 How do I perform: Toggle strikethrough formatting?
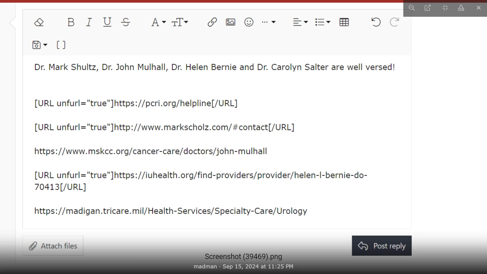(x=126, y=22)
